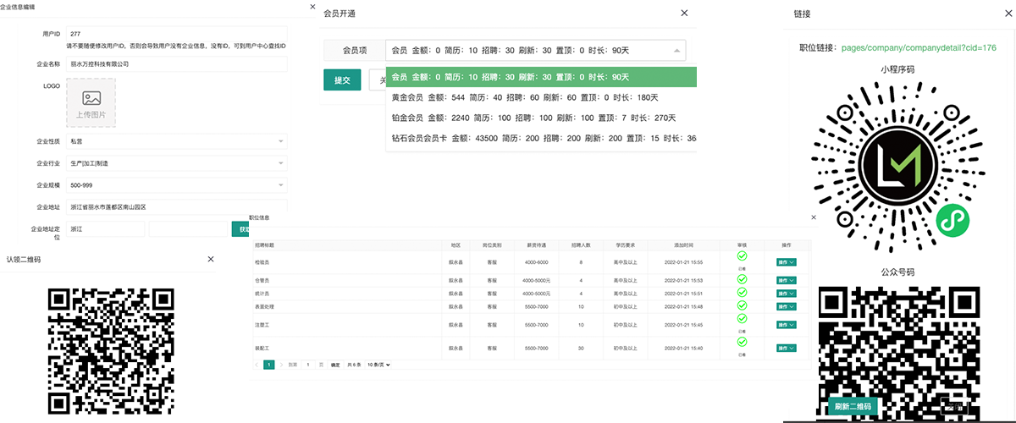Screen dimensions: 1016x423
Task: Click the 4000-6000 salary cell
Action: tap(537, 262)
